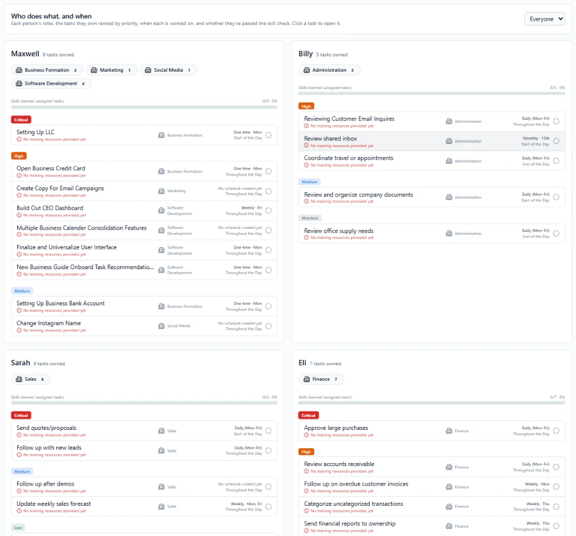
Task: Click building icon in Review and organize company documents row
Action: point(449,197)
